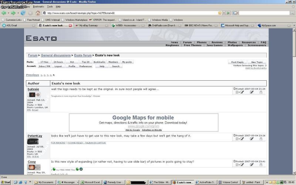Reload the page with the refresh icon
Image resolution: width=296 pixels, height=185 pixels.
tap(23, 13)
